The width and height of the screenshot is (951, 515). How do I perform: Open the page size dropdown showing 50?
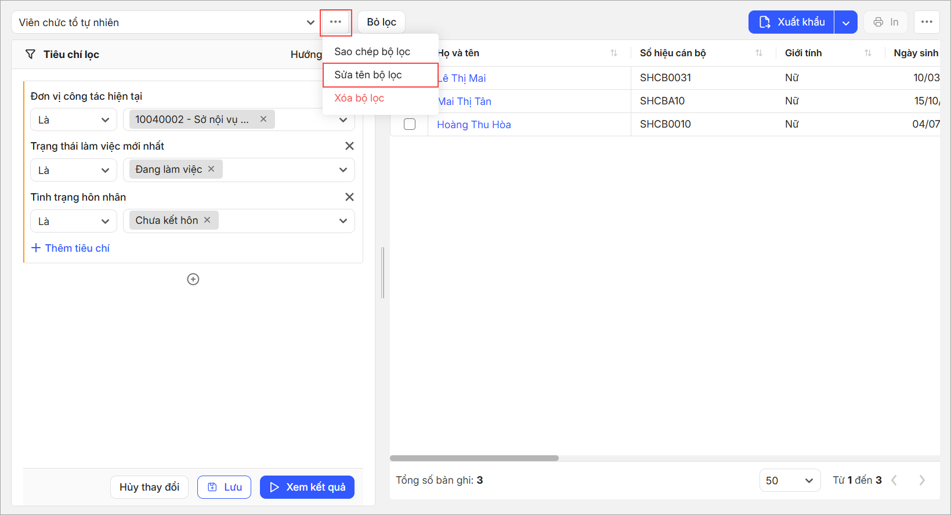click(x=789, y=480)
